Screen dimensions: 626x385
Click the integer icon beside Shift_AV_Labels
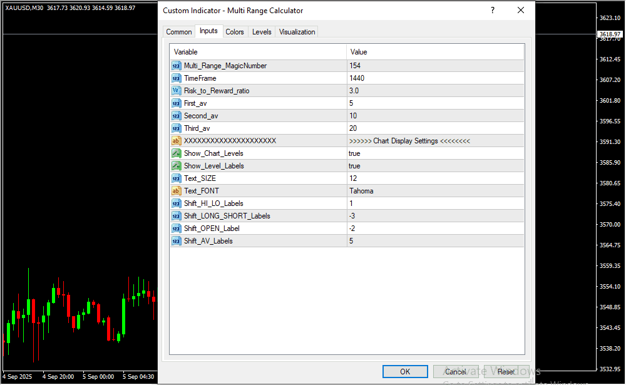point(176,241)
